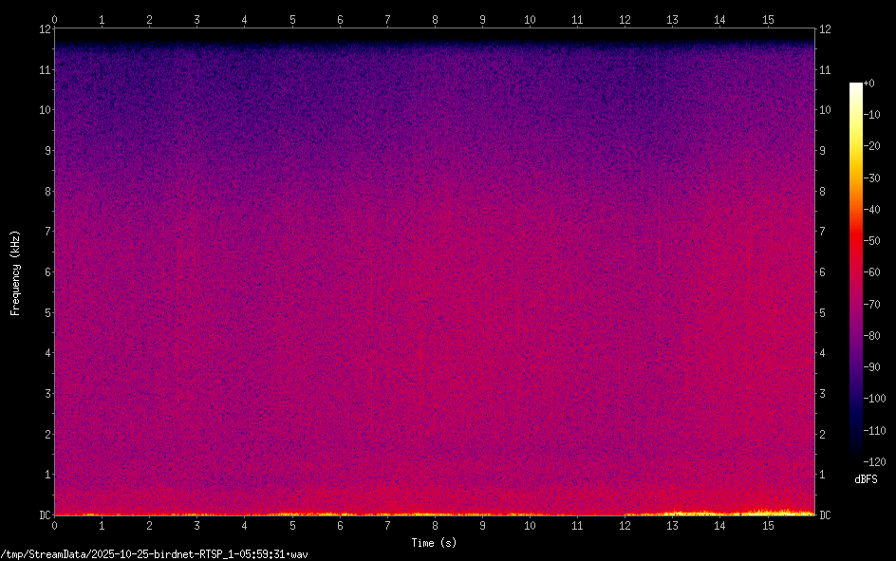The image size is (896, 561).
Task: Click the 12 kHz label on left frequency axis
Action: point(42,29)
